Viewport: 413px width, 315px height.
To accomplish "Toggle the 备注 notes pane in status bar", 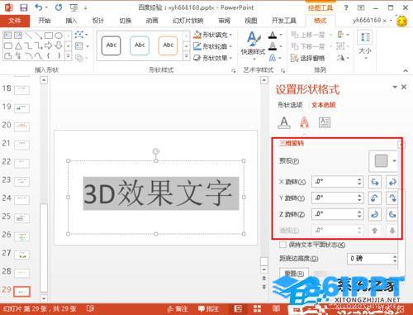I will (x=178, y=308).
